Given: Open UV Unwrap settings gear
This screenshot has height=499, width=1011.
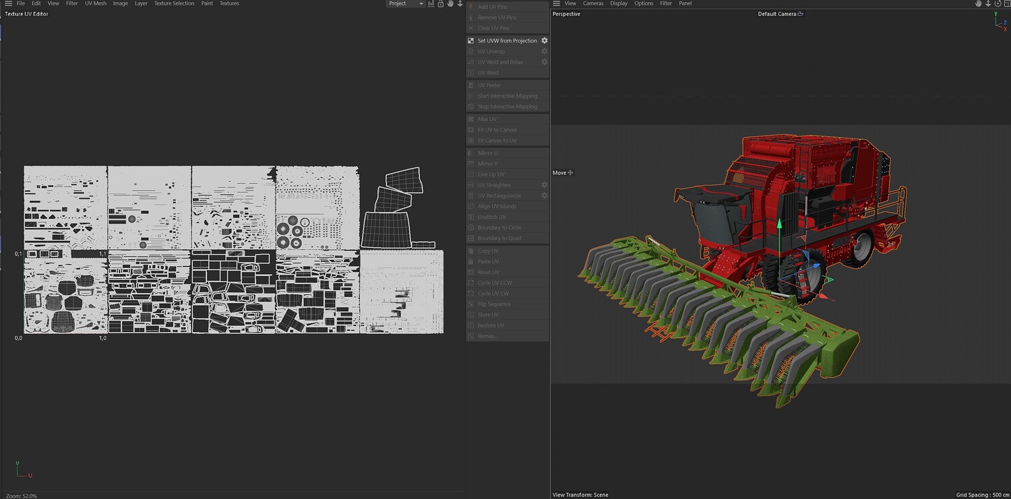Looking at the screenshot, I should click(x=545, y=51).
